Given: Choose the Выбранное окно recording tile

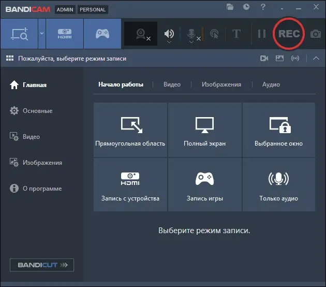Looking at the screenshot, I should pos(279,130).
